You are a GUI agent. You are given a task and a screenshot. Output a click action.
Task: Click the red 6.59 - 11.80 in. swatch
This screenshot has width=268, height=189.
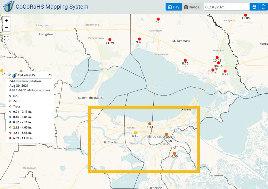[x=10, y=138]
